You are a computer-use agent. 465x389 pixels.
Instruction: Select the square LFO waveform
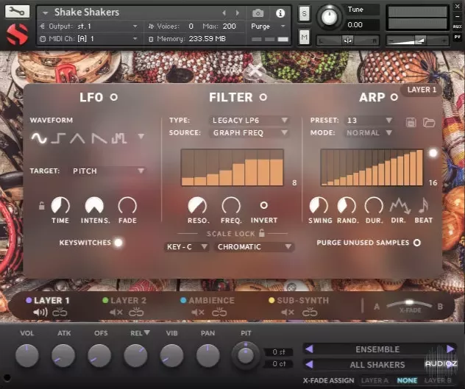(x=58, y=138)
